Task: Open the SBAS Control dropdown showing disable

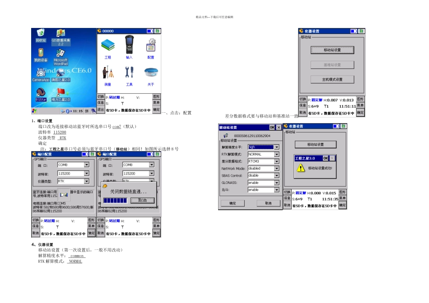Action: coord(277,175)
